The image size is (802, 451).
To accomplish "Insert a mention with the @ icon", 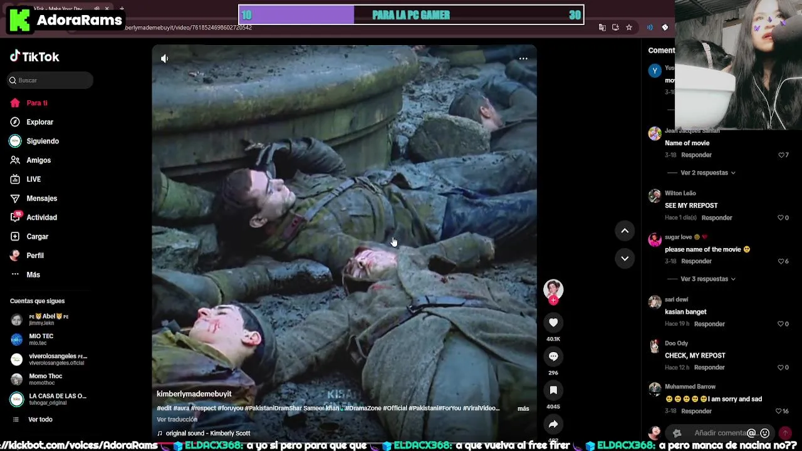I will (752, 433).
